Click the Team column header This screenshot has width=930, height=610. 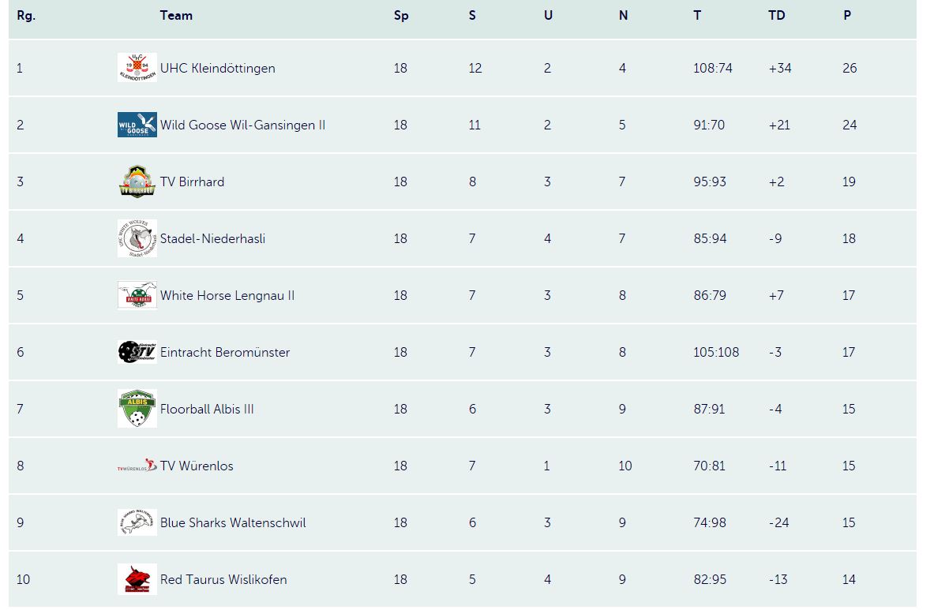tap(176, 16)
